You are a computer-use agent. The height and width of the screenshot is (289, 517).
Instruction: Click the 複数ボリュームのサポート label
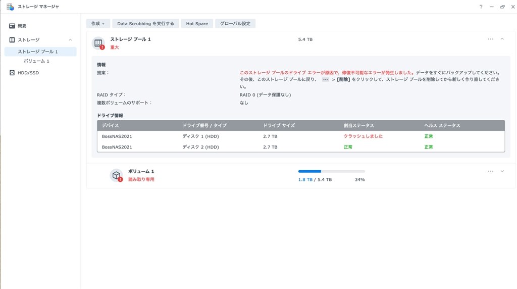coord(124,103)
